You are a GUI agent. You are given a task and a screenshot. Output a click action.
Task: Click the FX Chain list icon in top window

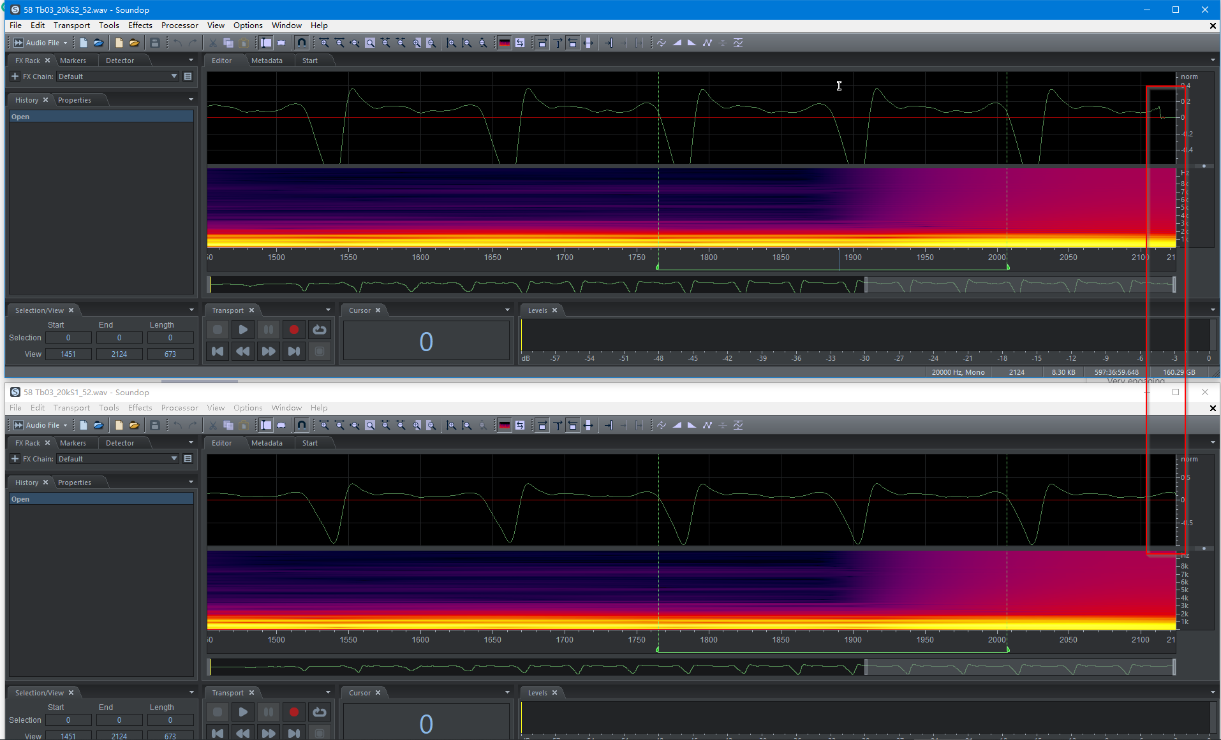[x=188, y=76]
